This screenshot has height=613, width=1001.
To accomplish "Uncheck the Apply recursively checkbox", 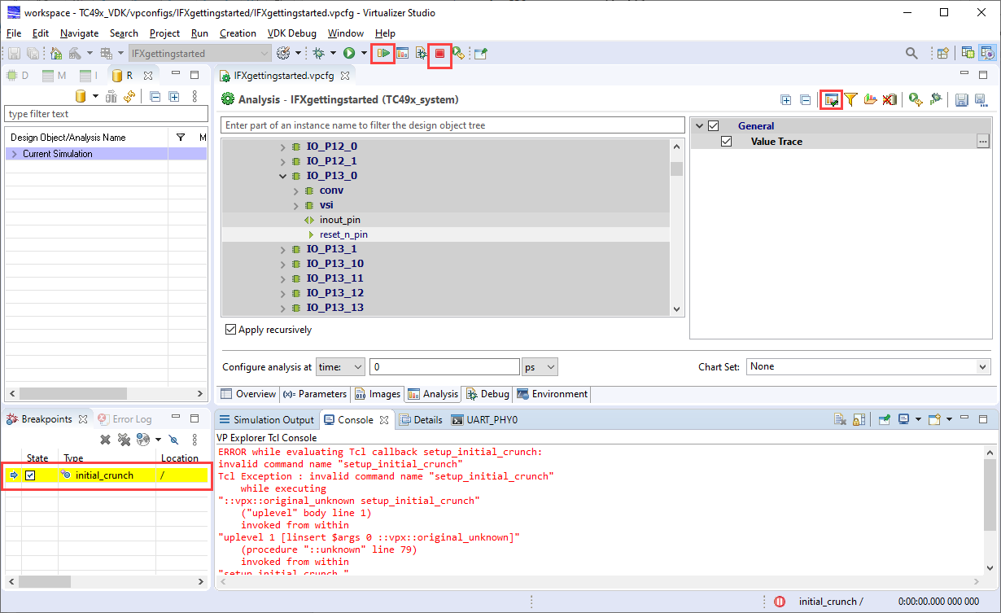I will point(231,330).
